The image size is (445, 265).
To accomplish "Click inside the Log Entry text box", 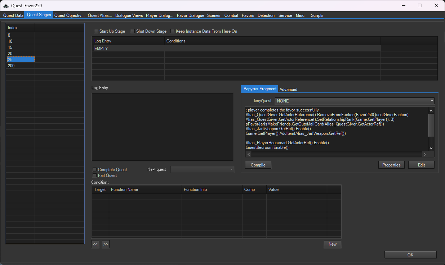I will pos(163,127).
